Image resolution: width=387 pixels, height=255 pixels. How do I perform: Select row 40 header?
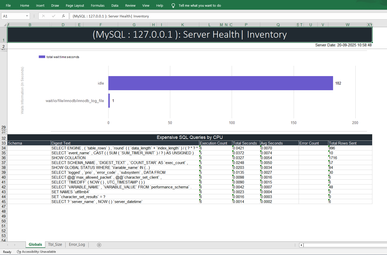[x=4, y=177]
